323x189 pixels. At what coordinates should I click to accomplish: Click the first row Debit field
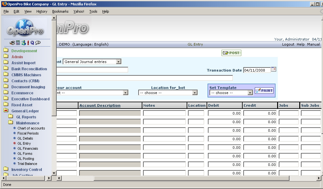point(224,113)
